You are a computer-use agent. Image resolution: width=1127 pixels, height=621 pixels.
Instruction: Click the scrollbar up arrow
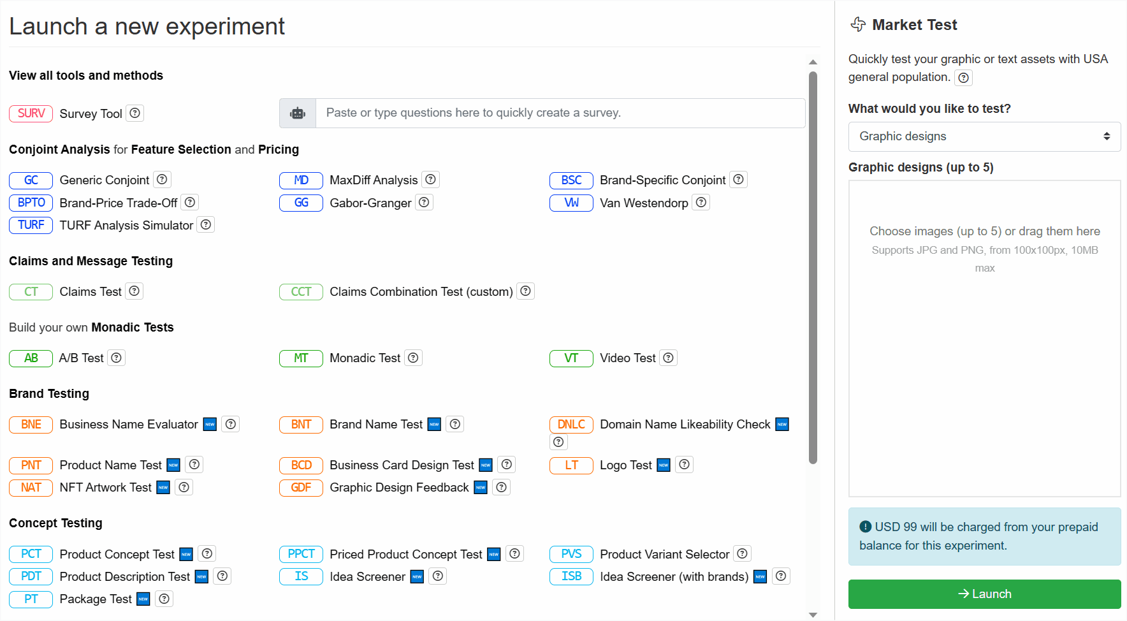pyautogui.click(x=813, y=62)
